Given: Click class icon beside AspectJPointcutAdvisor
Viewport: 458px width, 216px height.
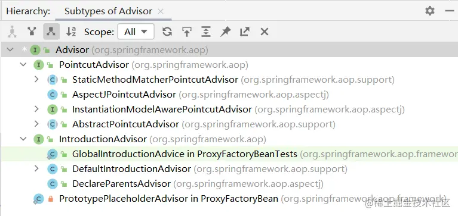Looking at the screenshot, I should 53,95.
